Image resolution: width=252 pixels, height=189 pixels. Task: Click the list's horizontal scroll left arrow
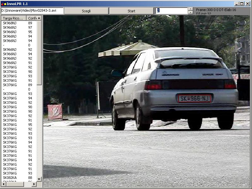tap(3, 184)
